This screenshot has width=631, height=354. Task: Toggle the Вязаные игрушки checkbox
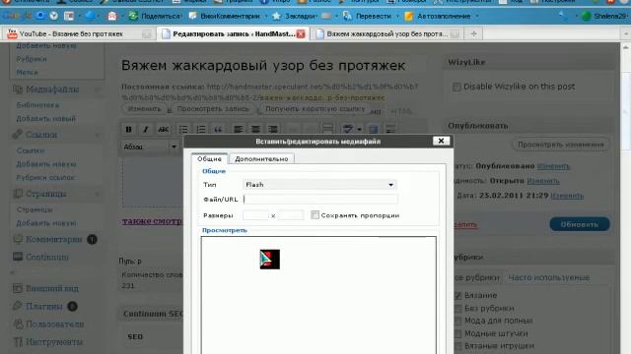457,346
